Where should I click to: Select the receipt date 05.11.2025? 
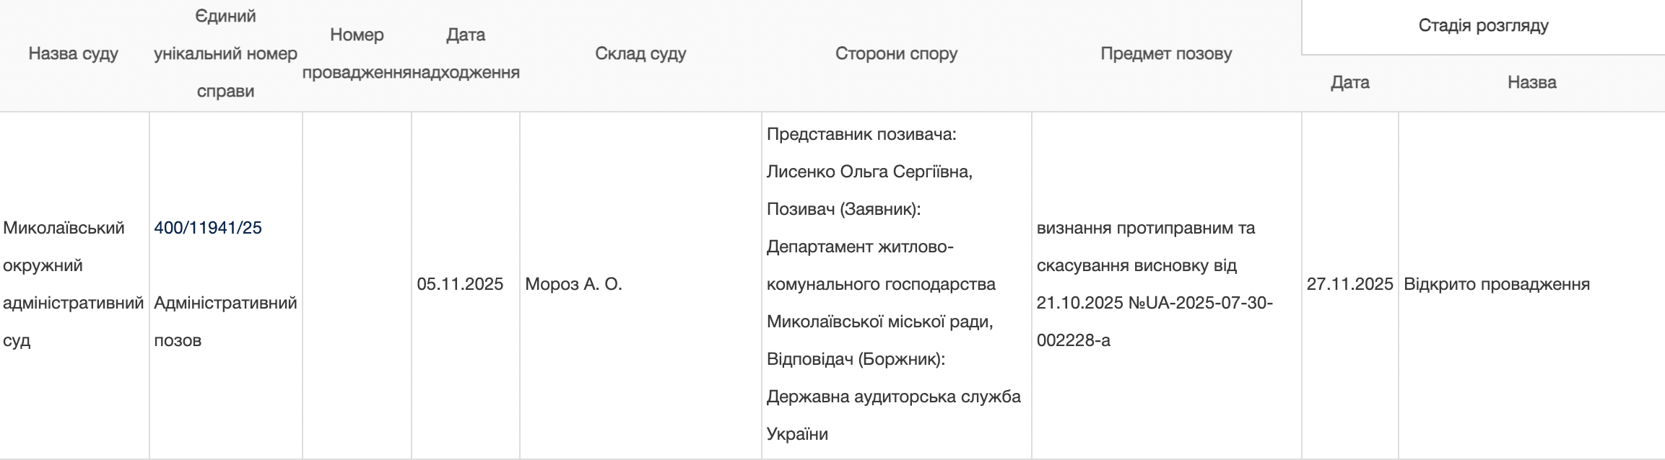460,284
